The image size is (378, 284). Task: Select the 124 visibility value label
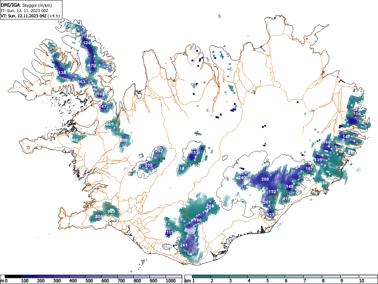[87, 43]
